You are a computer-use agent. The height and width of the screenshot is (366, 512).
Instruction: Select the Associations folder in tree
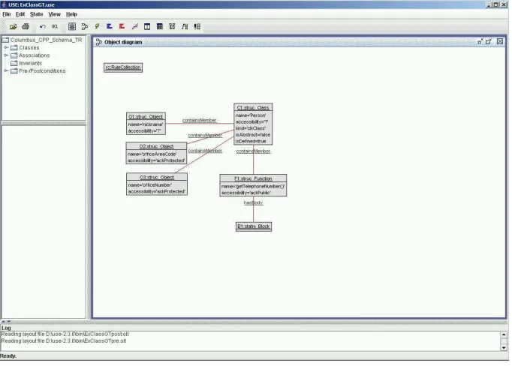coord(30,55)
